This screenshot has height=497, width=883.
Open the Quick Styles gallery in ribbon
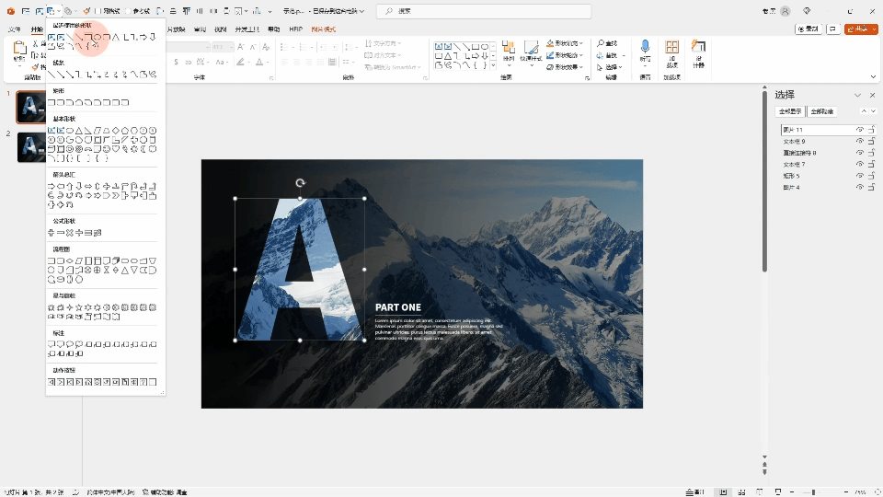[531, 53]
